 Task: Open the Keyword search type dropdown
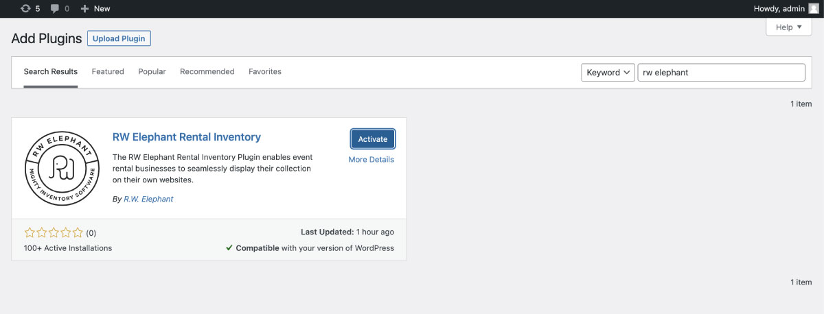pyautogui.click(x=608, y=73)
